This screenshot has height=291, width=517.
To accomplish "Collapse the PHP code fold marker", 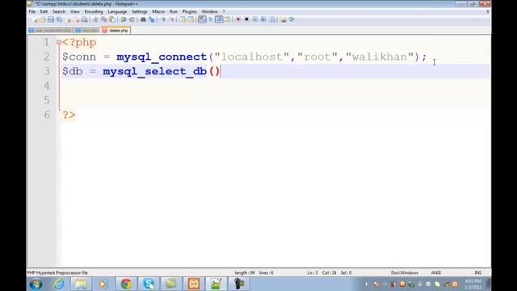I will (x=59, y=42).
